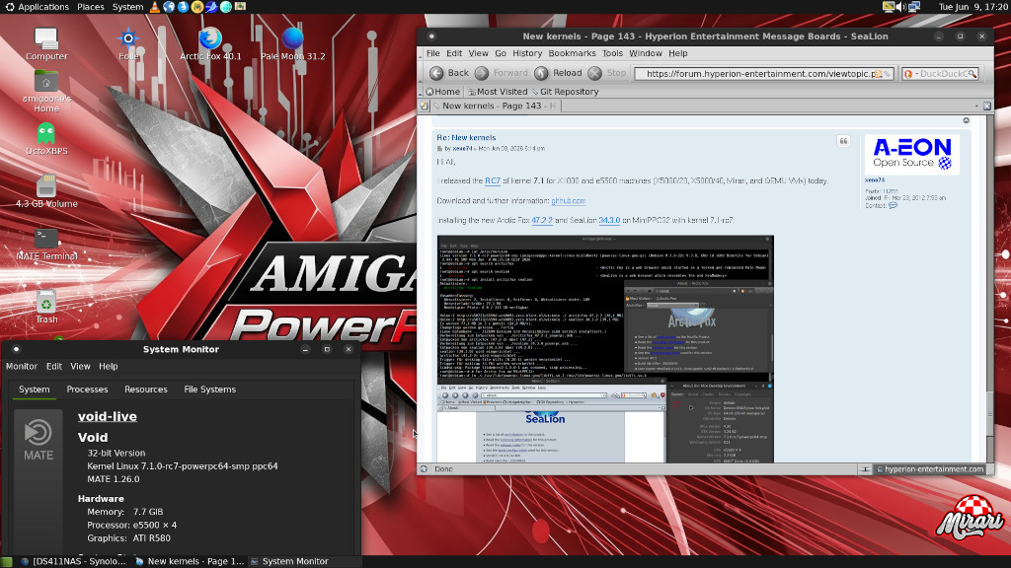Open the MATE Terminal desktop icon
Viewport: 1011px width, 568px height.
[x=46, y=245]
